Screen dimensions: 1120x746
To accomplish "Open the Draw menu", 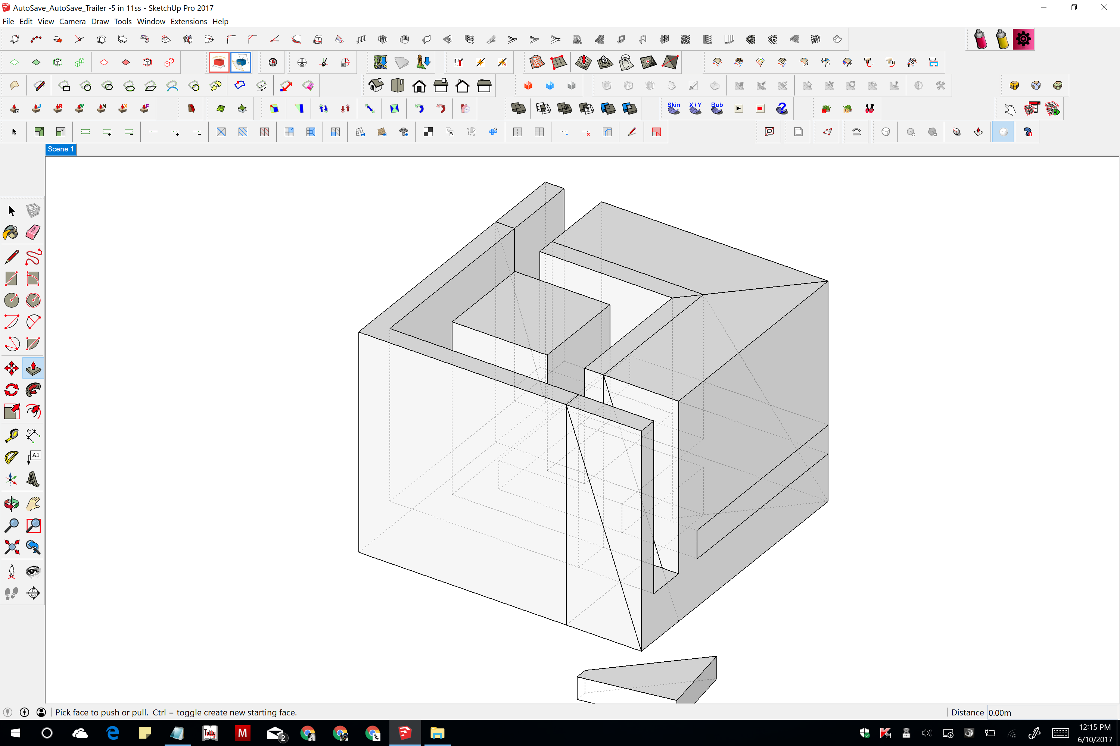I will click(x=100, y=21).
